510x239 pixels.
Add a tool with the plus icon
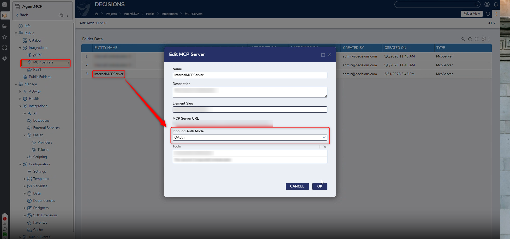[320, 147]
